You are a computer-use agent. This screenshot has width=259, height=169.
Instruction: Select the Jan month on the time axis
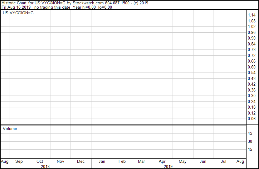coord(102,162)
